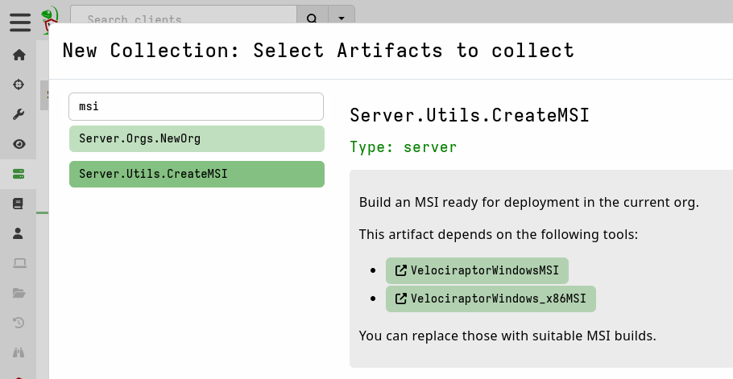Open folder icon for virtual filesystem
The height and width of the screenshot is (379, 733).
19,293
